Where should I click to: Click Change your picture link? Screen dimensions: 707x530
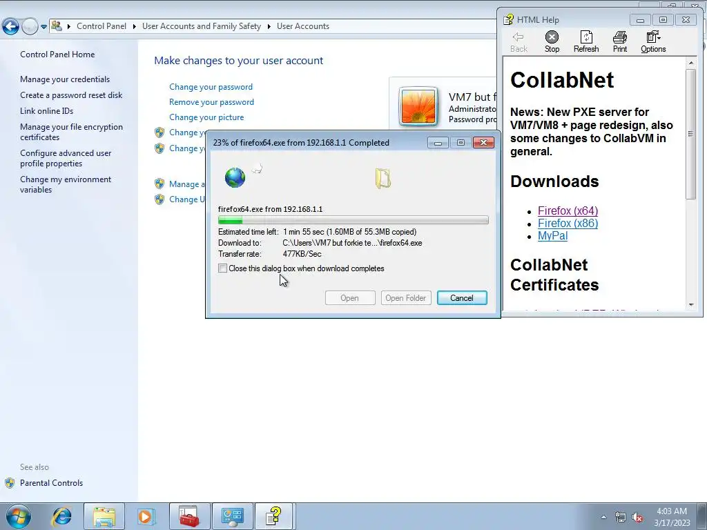[x=206, y=117]
